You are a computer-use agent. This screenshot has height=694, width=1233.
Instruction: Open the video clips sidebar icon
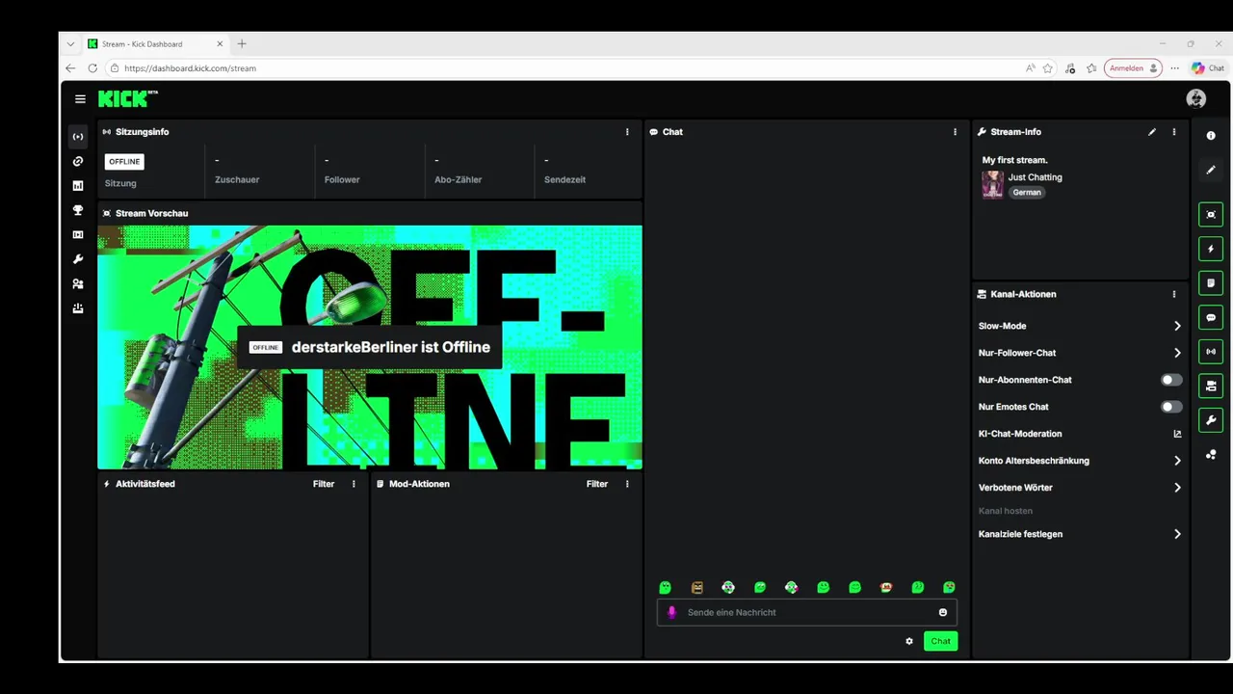coord(78,235)
